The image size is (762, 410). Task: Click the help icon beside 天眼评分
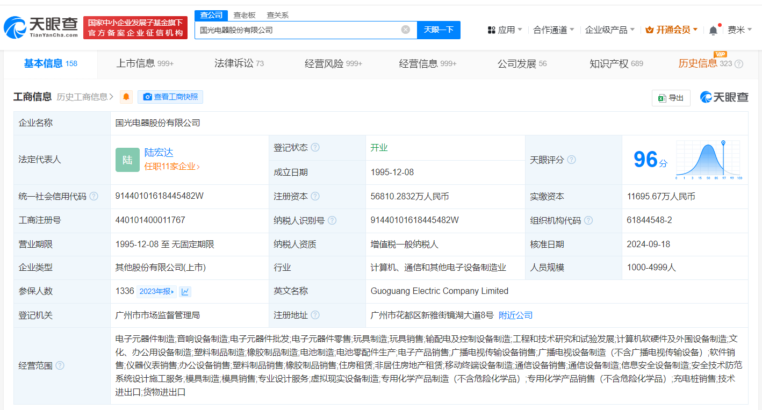coord(571,160)
